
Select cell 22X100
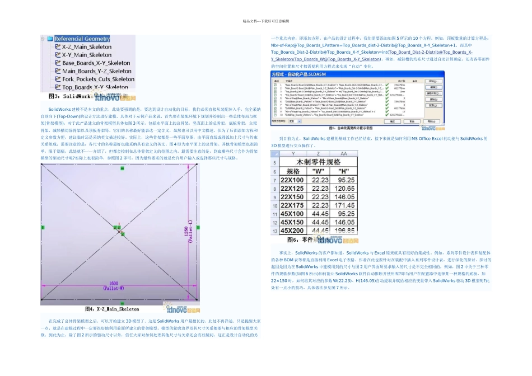pos(293,180)
